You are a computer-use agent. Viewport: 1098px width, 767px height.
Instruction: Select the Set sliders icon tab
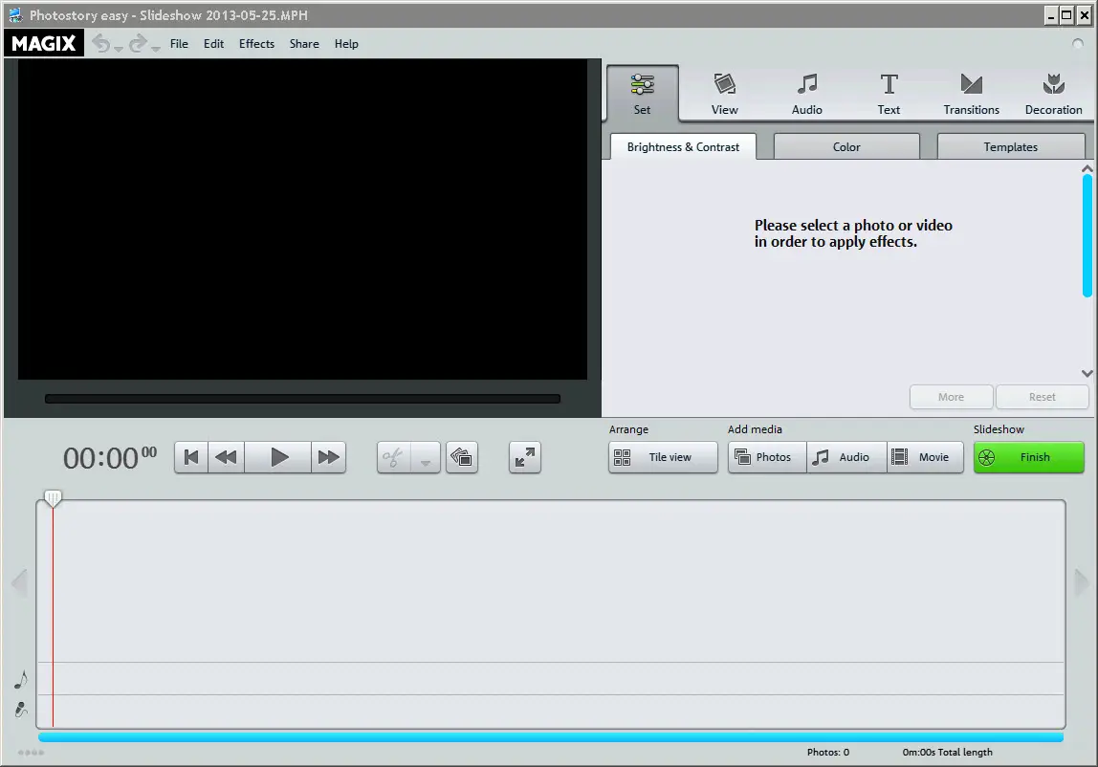click(642, 94)
